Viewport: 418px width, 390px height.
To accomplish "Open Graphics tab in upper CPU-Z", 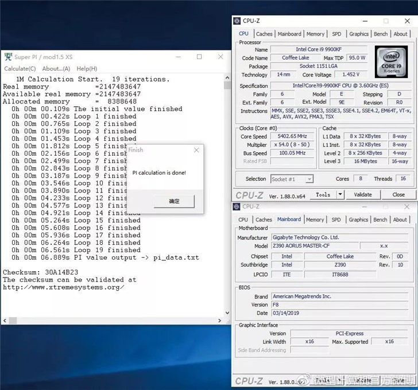I will pos(358,34).
